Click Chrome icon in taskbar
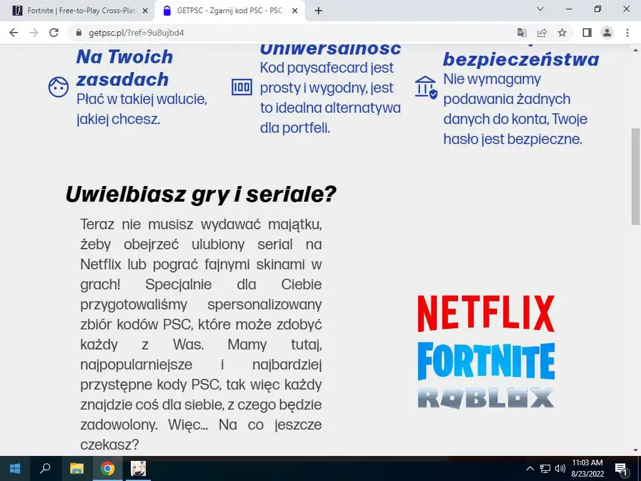641x481 pixels. 108,468
